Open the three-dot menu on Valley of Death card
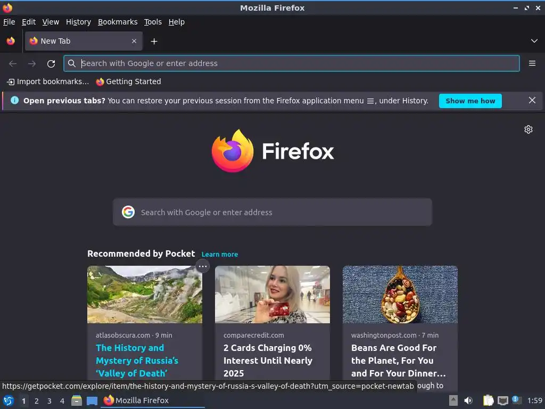 point(203,266)
